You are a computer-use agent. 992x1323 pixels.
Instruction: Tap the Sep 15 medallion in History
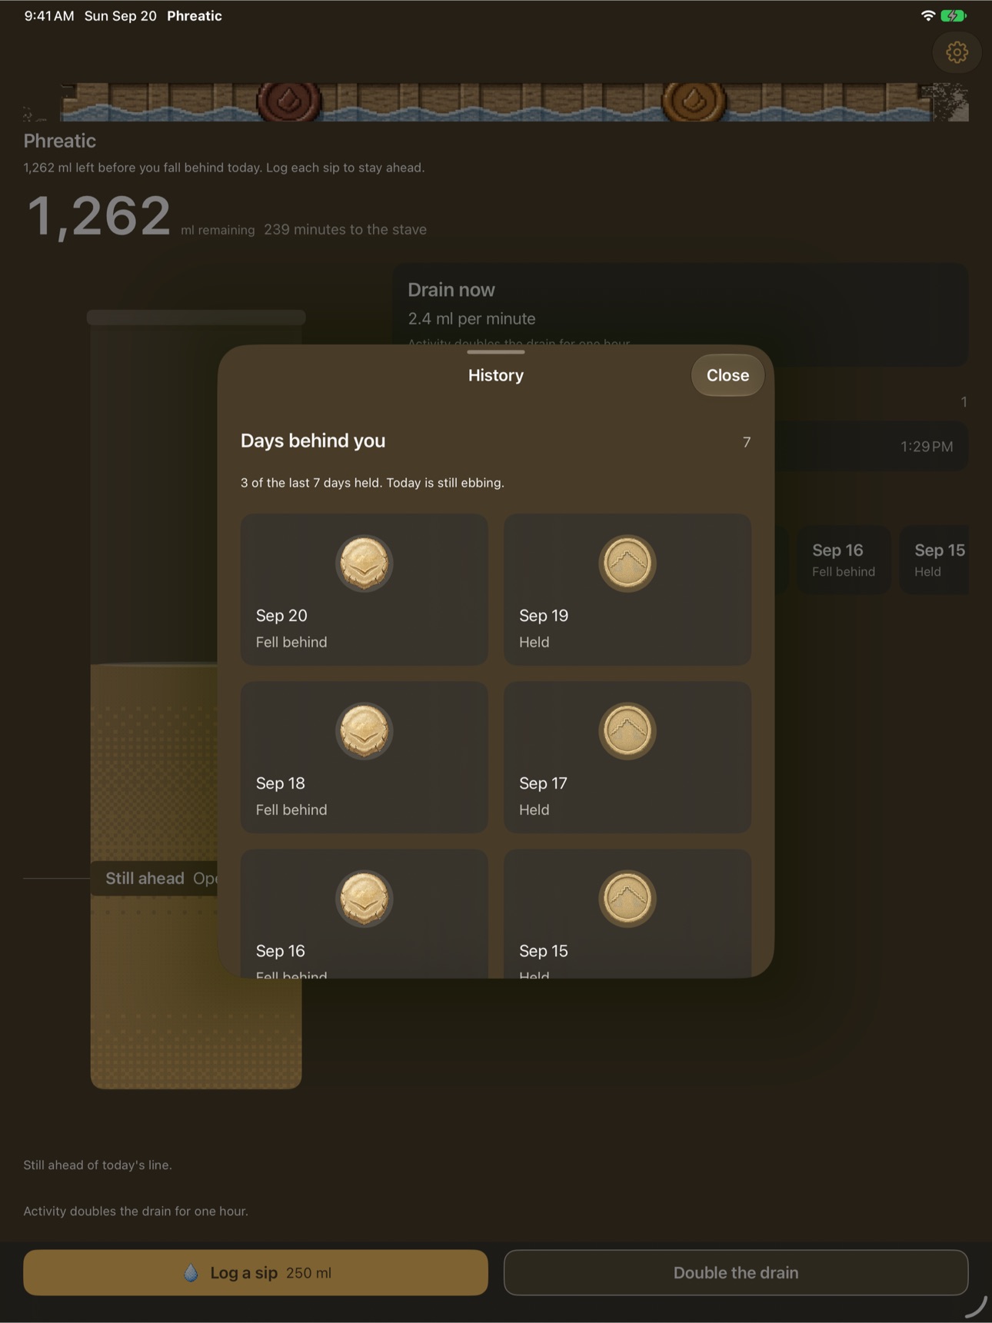[627, 898]
